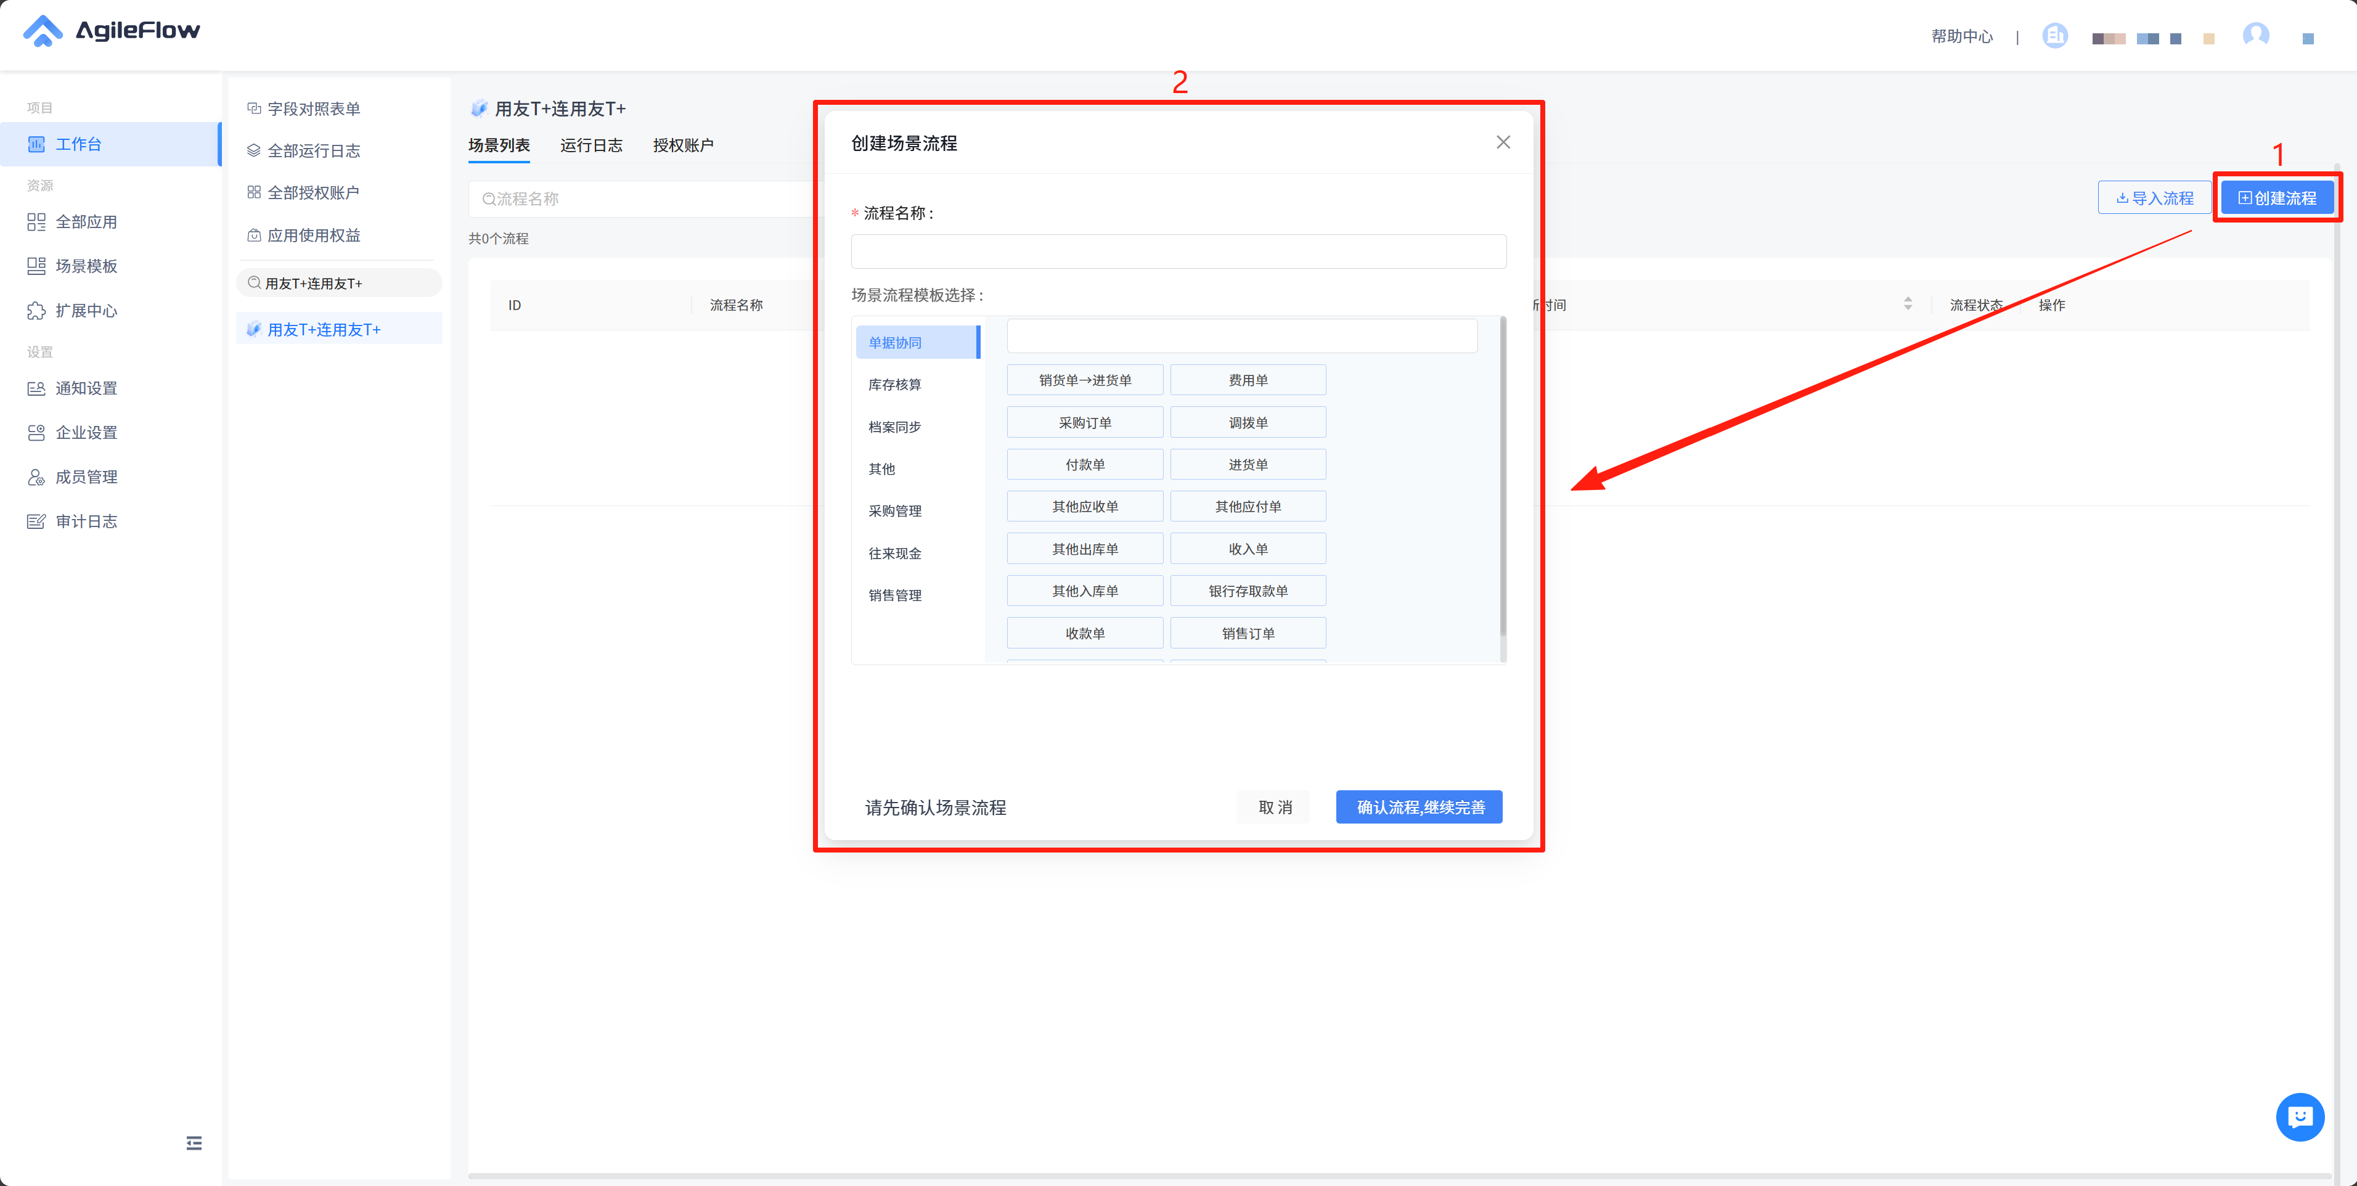Collapse the sidebar with bottom icon

(194, 1142)
